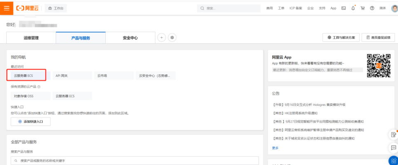Open the ICP 备案 menu
The width and height of the screenshot is (398, 165).
click(x=296, y=8)
